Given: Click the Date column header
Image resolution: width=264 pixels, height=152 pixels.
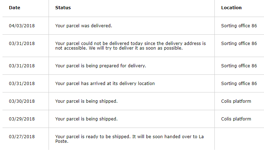Looking at the screenshot, I should pos(14,8).
